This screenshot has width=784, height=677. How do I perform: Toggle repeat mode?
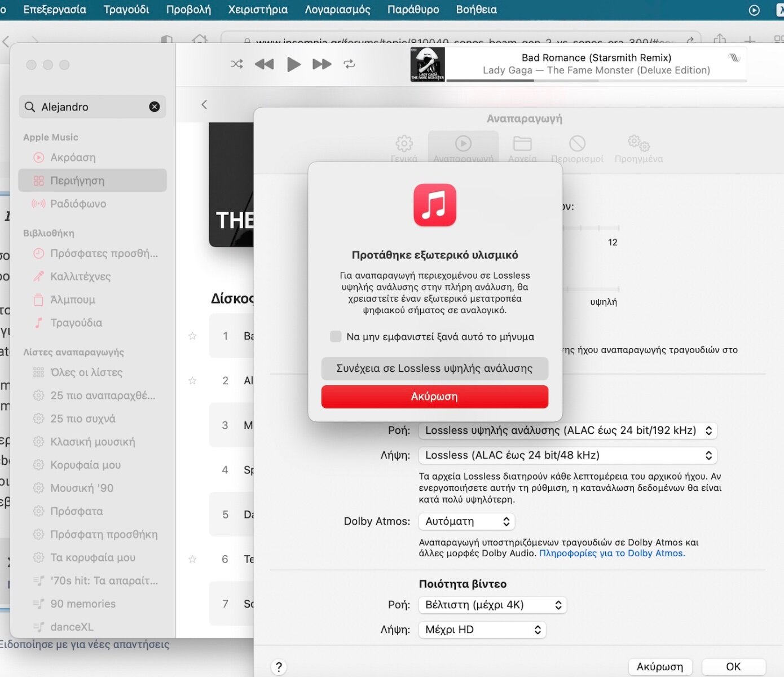click(350, 64)
